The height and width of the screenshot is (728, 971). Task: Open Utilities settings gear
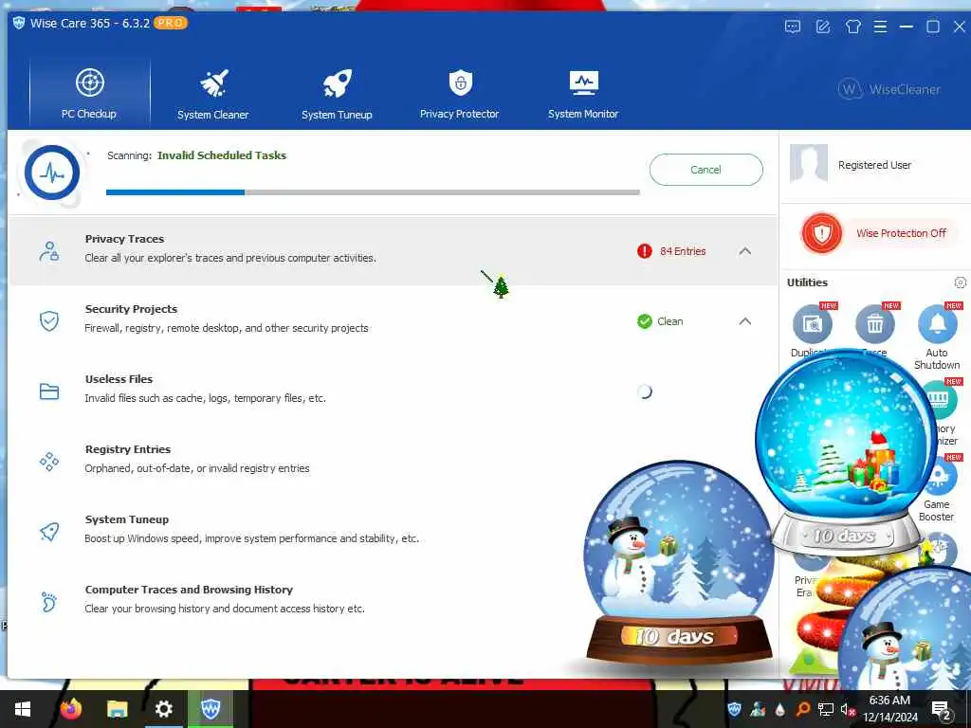(960, 282)
